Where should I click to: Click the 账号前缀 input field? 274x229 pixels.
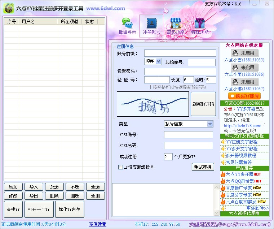click(180, 53)
